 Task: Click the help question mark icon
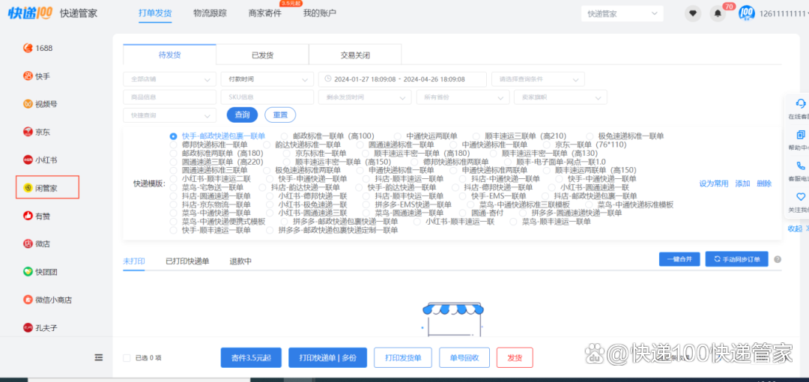pyautogui.click(x=778, y=259)
